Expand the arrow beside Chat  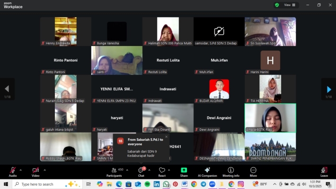tap(149, 170)
